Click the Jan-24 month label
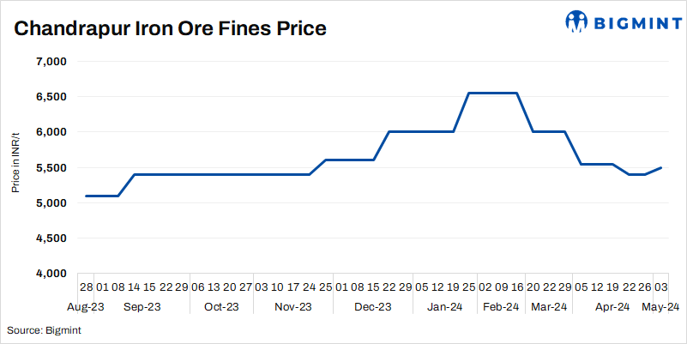 (x=446, y=306)
